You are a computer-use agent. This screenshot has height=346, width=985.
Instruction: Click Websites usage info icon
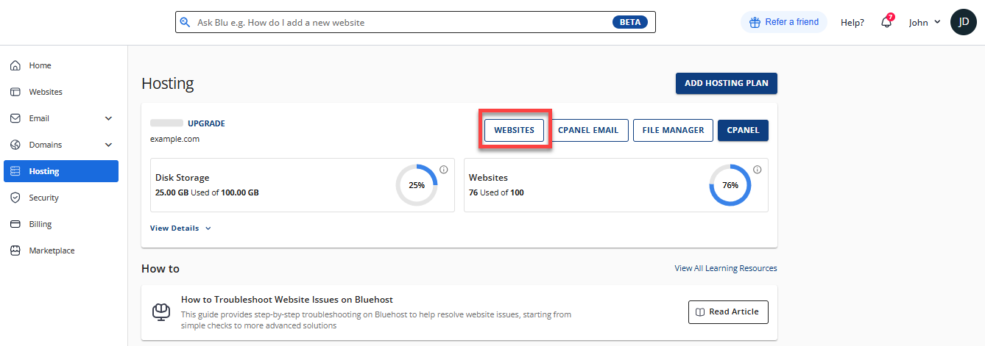758,170
